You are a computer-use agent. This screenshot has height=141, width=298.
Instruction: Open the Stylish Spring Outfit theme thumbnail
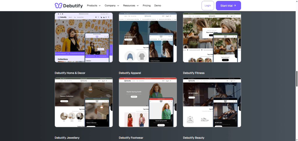148,102
